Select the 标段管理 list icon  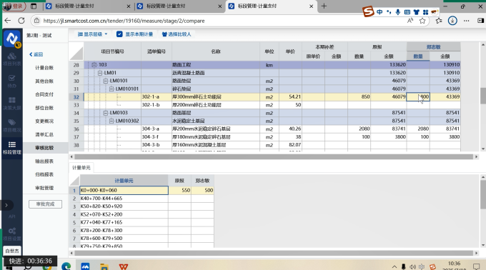click(11, 144)
